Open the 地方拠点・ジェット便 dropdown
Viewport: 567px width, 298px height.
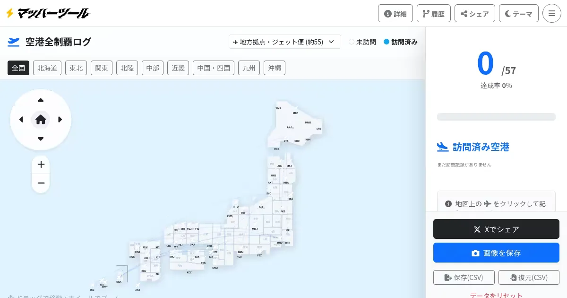point(285,42)
